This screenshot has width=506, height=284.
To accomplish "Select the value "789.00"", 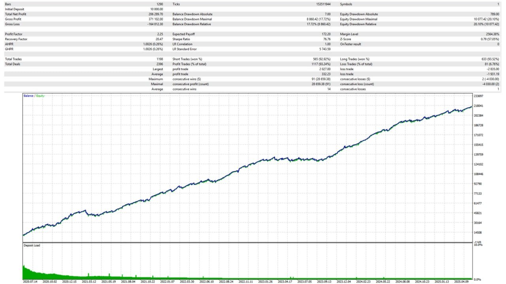I will point(494,14).
